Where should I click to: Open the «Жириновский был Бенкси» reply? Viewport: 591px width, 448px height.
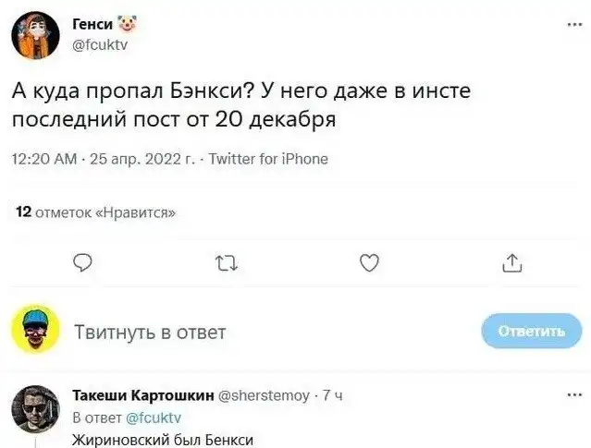tap(162, 440)
